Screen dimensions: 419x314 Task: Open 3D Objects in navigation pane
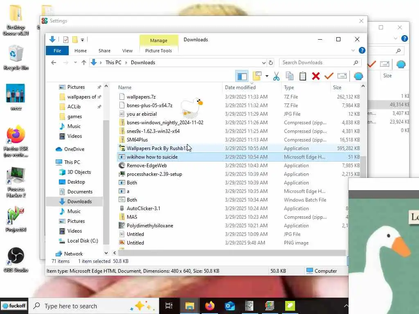(x=79, y=172)
